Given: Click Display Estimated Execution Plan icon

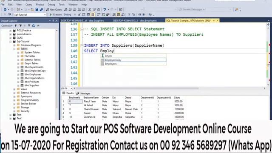Looking at the screenshot, I should 84,14.
